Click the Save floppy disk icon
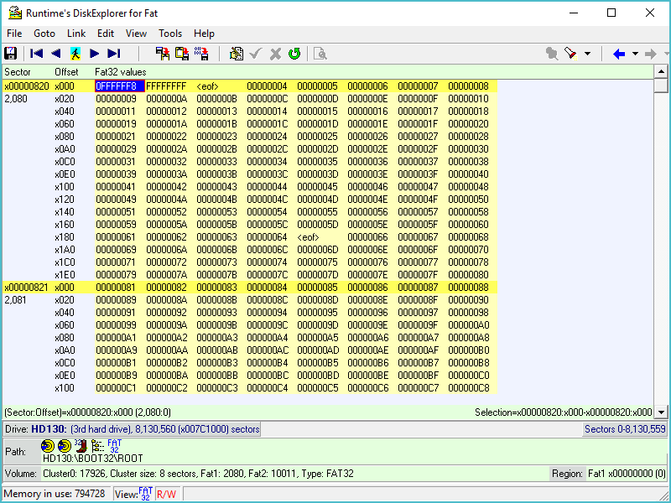Image resolution: width=671 pixels, height=503 pixels. pyautogui.click(x=11, y=54)
